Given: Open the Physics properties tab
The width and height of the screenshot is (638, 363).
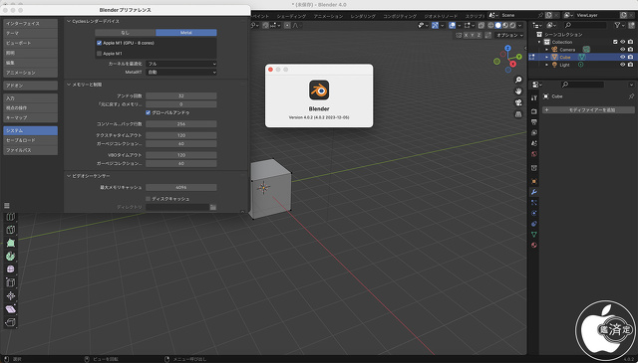Looking at the screenshot, I should click(x=534, y=213).
